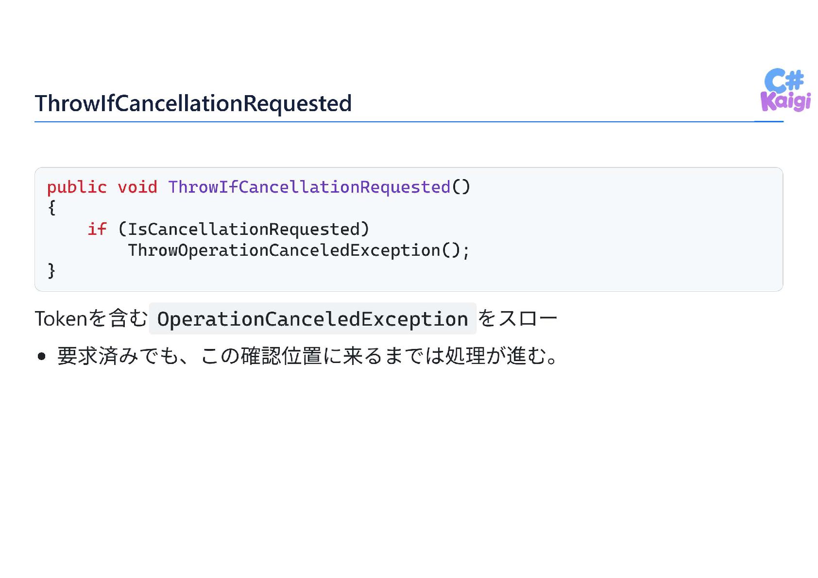This screenshot has width=818, height=578.
Task: Click IsCancellationRequested in the condition
Action: (x=244, y=229)
